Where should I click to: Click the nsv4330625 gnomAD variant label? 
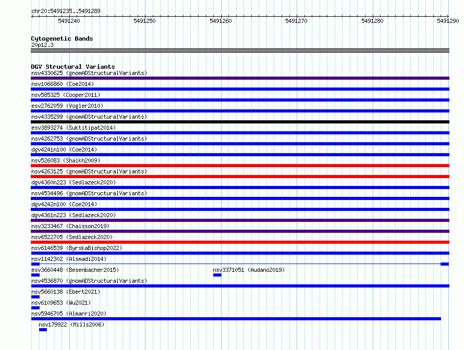tap(89, 73)
